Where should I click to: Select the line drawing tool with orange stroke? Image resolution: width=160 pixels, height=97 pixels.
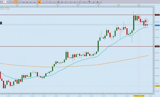coord(80,2)
